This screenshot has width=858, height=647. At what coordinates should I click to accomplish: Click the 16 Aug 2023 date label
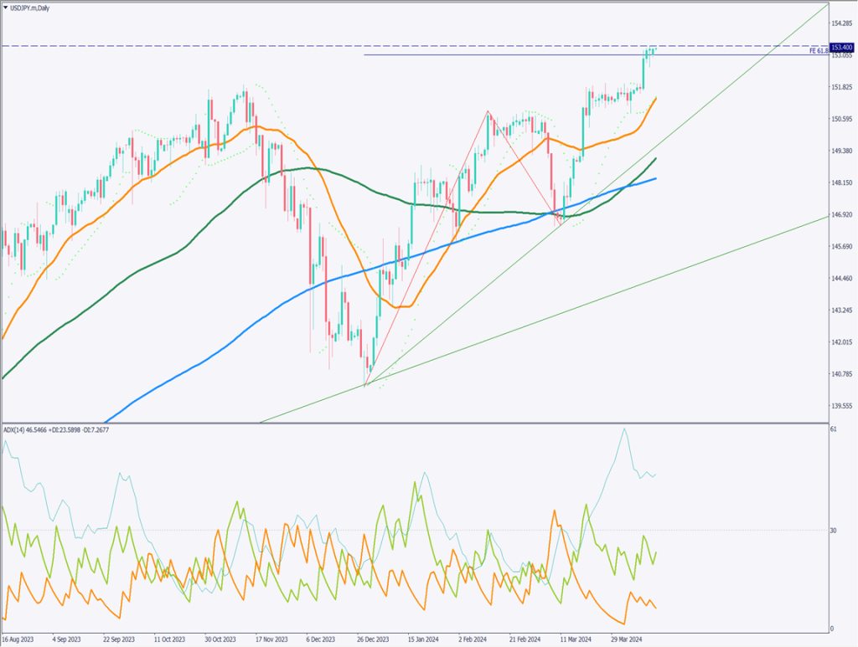click(x=18, y=639)
